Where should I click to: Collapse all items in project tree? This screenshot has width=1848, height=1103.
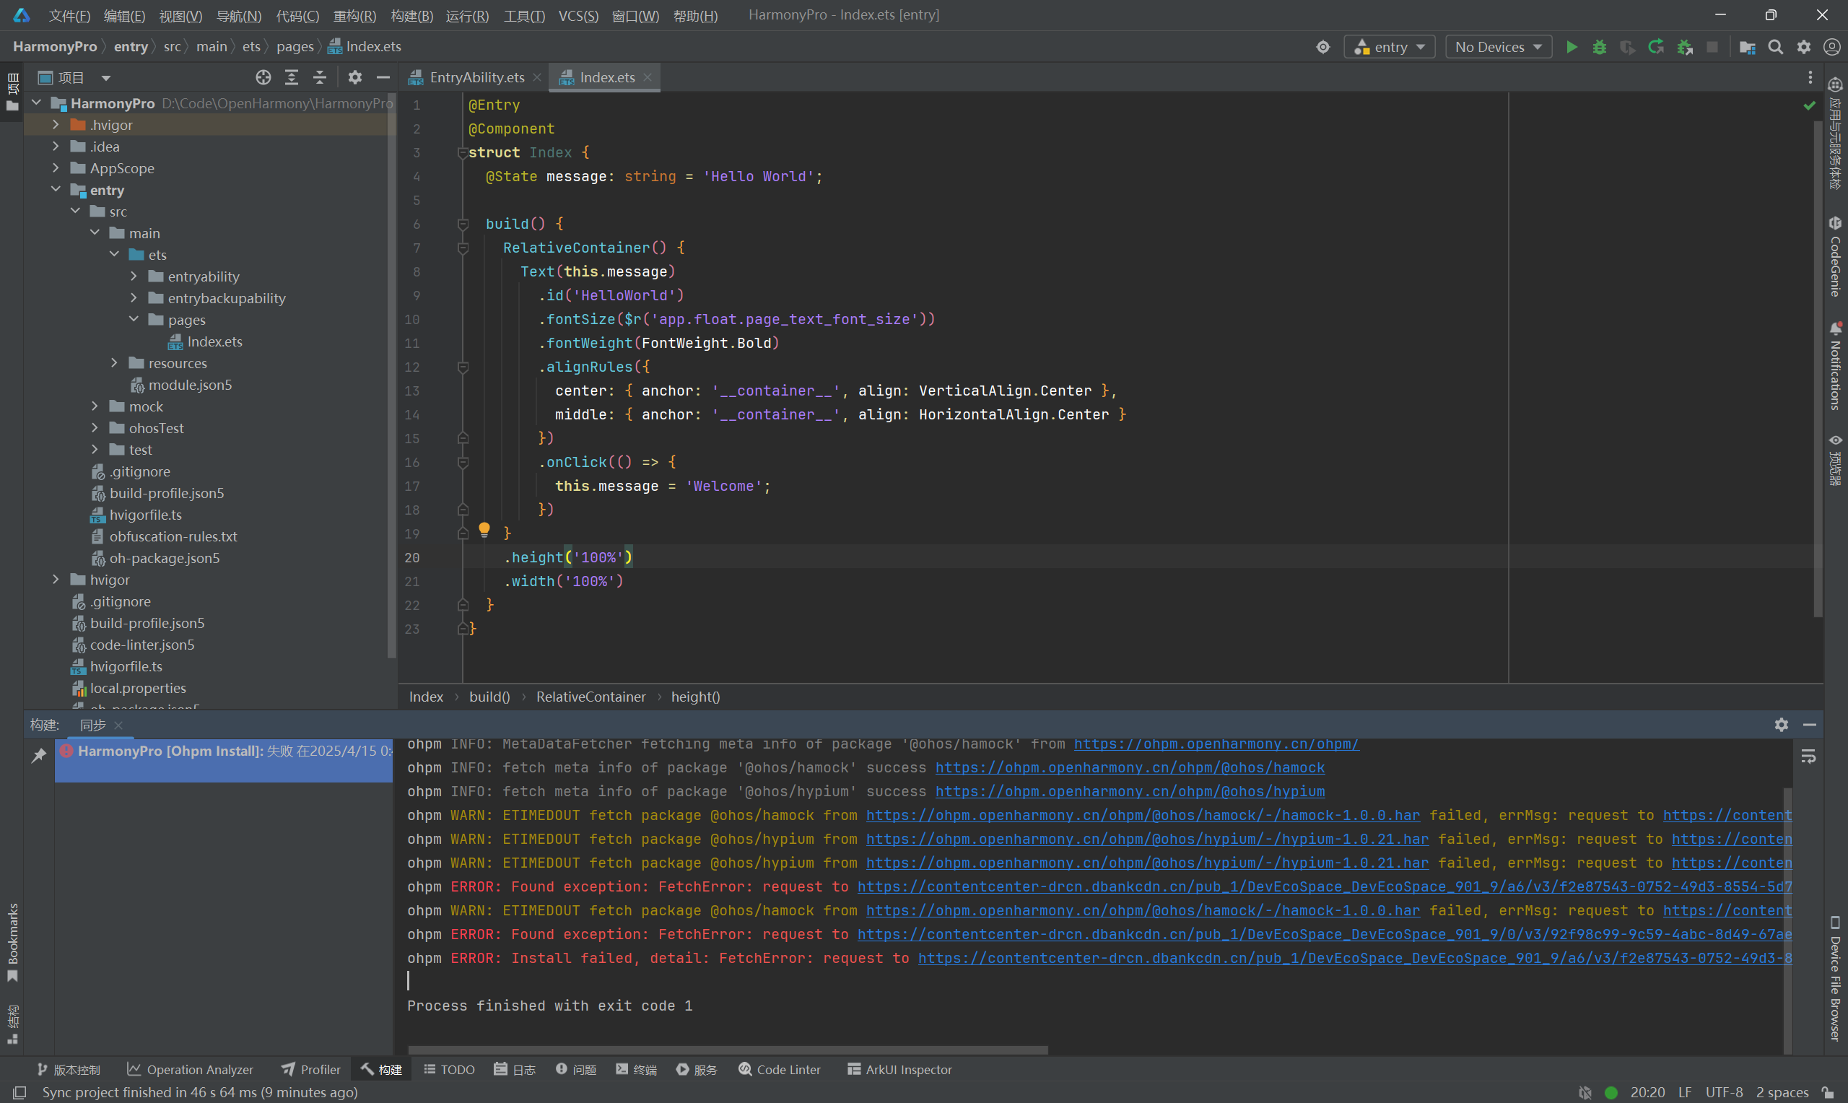pyautogui.click(x=320, y=77)
